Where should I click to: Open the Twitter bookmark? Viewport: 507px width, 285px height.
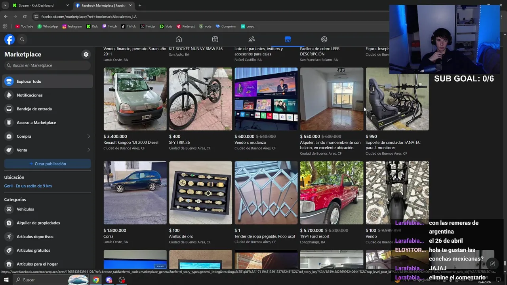tap(148, 27)
